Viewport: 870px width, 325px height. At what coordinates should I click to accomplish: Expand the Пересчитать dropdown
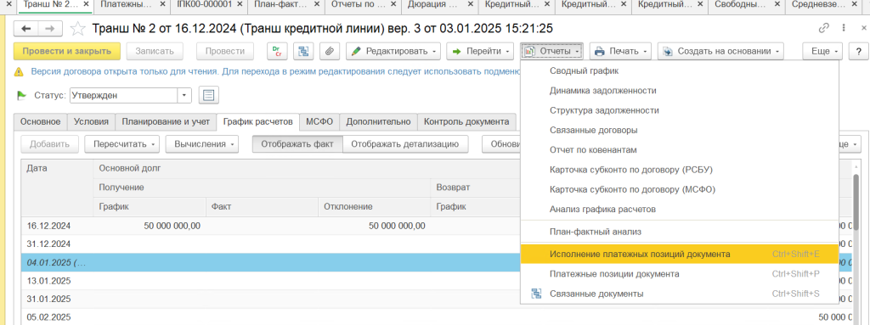coord(122,144)
